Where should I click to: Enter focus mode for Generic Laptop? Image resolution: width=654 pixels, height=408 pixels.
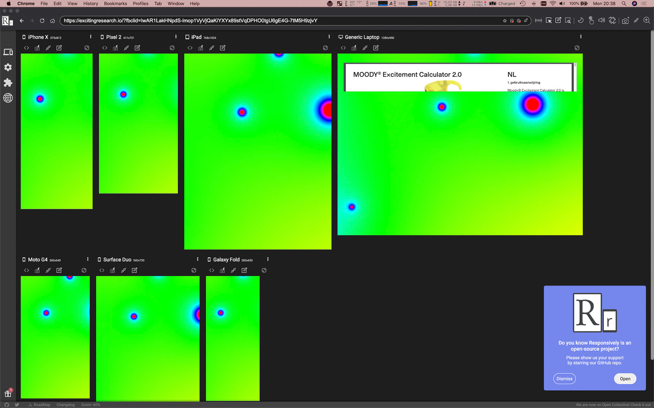click(577, 48)
